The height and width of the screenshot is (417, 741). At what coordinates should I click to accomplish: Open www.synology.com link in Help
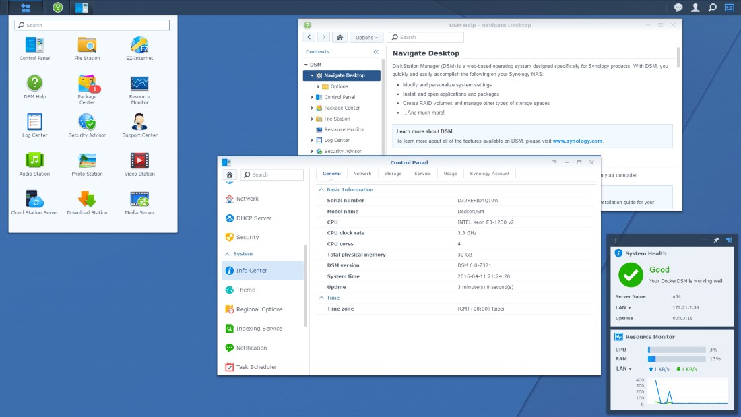pos(577,141)
